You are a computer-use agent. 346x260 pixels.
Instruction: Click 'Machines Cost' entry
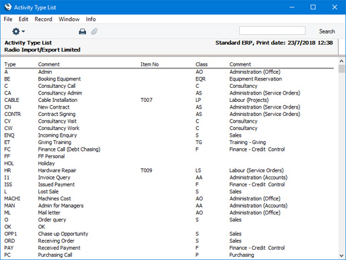(54, 198)
